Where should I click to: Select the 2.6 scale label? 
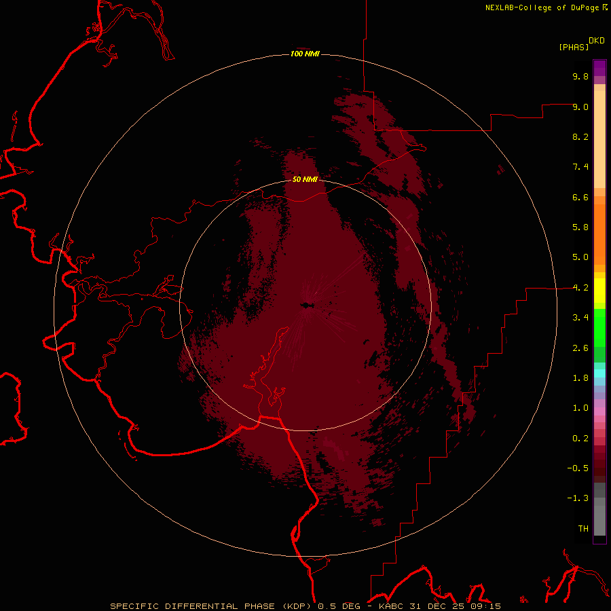pyautogui.click(x=580, y=348)
